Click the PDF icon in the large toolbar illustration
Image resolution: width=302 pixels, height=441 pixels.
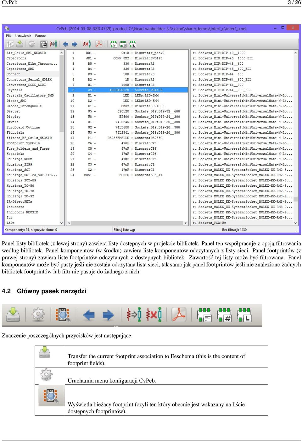179,315
